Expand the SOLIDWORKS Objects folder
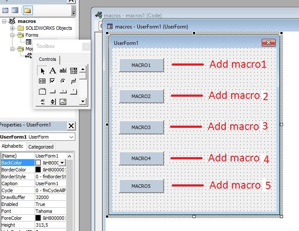299x231 pixels. coord(12,28)
